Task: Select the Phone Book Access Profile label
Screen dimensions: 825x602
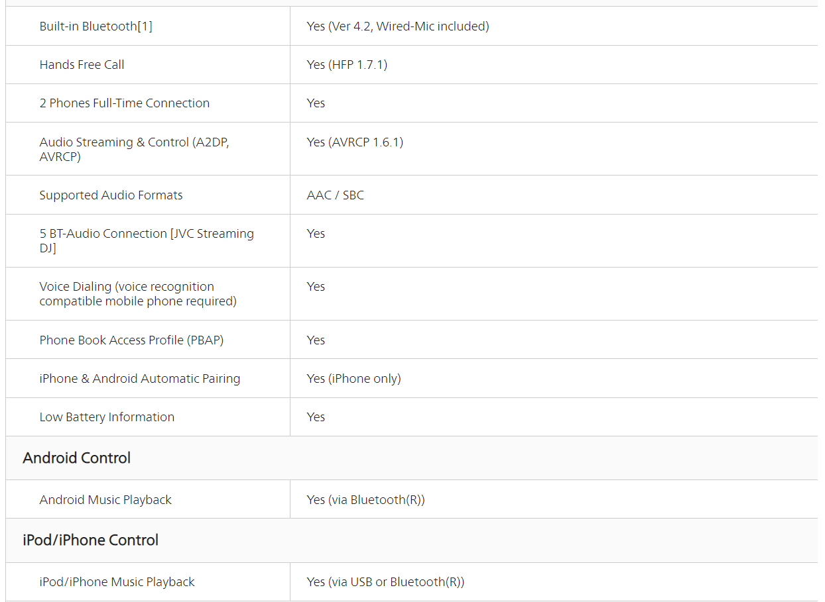Action: coord(131,340)
